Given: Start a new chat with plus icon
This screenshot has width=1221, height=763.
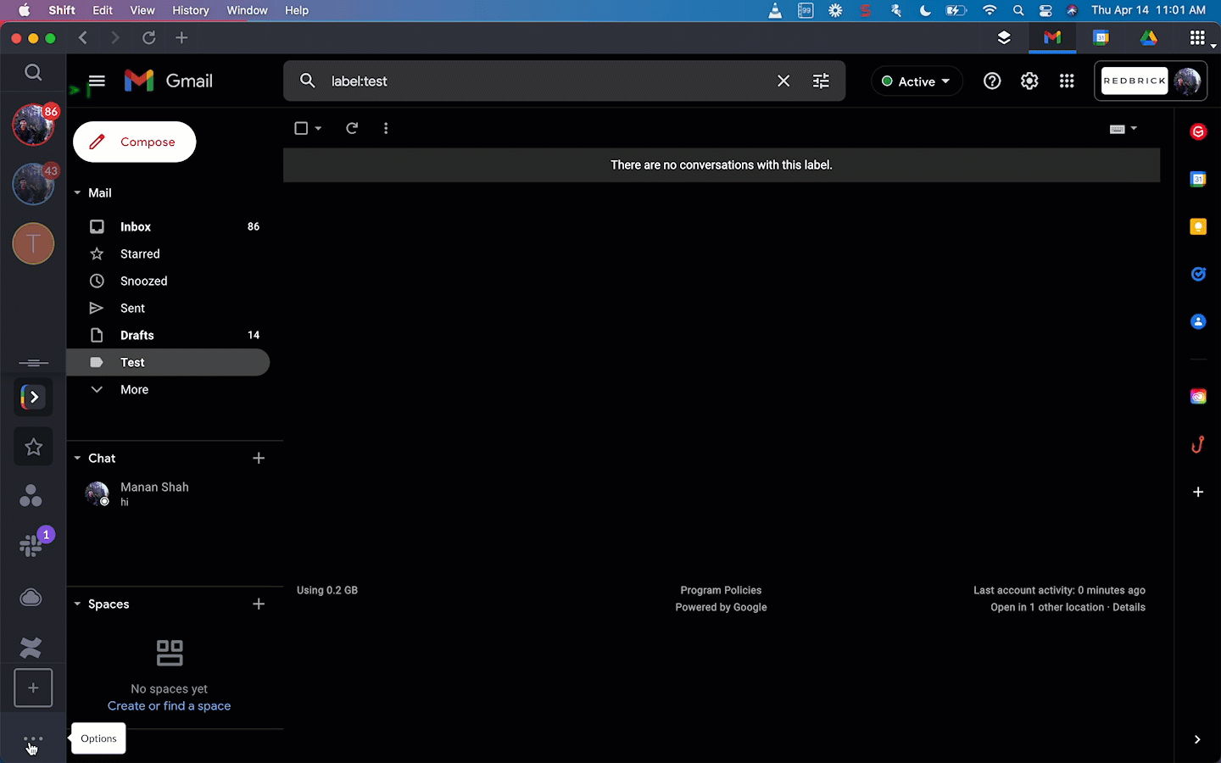Looking at the screenshot, I should [x=259, y=459].
